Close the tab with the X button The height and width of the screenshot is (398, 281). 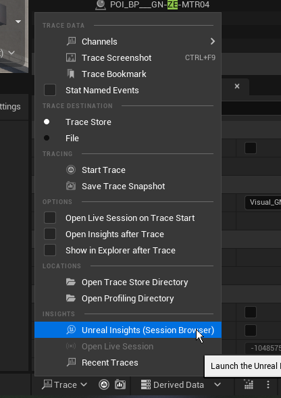pyautogui.click(x=237, y=86)
